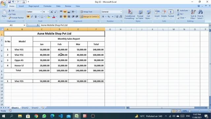Open the Clear button menu
The width and height of the screenshot is (211, 119).
[x=181, y=18]
